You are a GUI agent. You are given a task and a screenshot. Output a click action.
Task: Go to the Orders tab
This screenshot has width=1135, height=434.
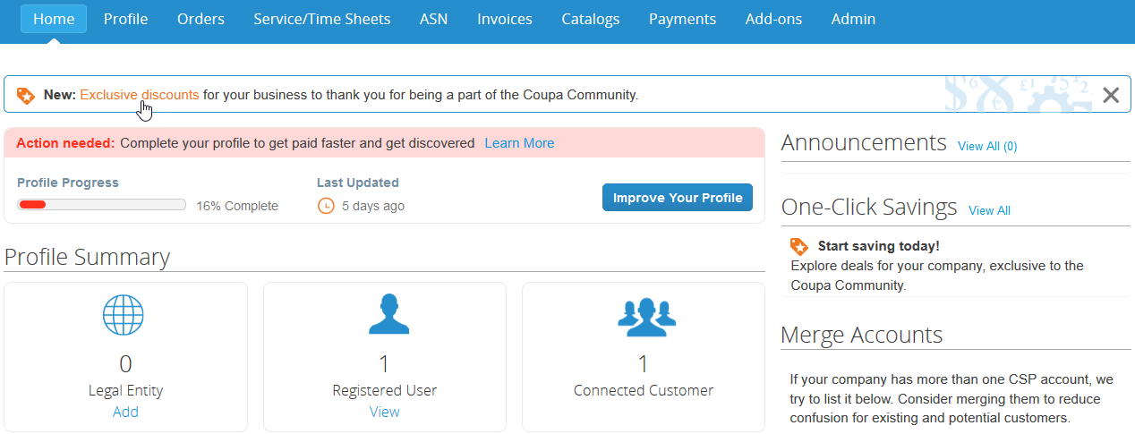pyautogui.click(x=201, y=19)
